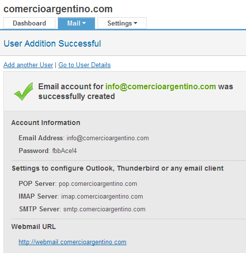Click the green info@comercioargentino.com address text
Viewport: 246px width, 253px height.
click(161, 87)
